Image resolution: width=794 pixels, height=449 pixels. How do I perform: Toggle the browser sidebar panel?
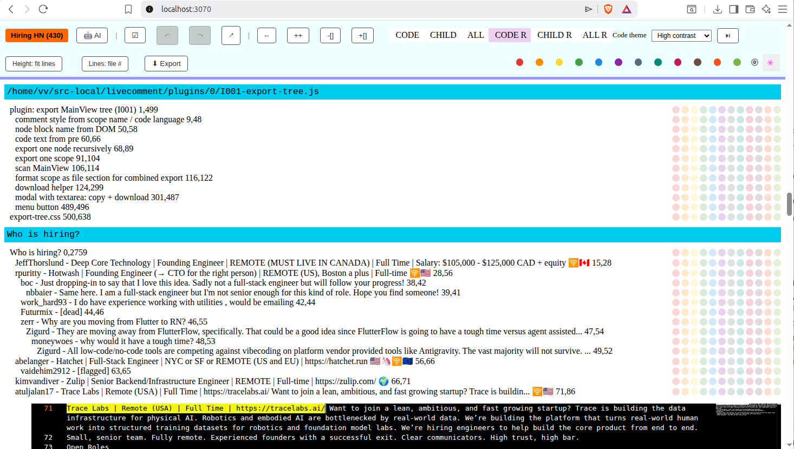734,9
